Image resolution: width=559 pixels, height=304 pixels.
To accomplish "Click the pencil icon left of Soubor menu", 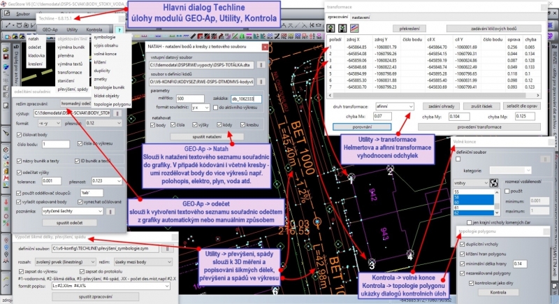I will [7, 13].
